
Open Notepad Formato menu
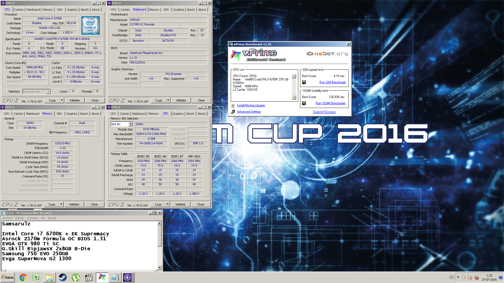(32, 218)
